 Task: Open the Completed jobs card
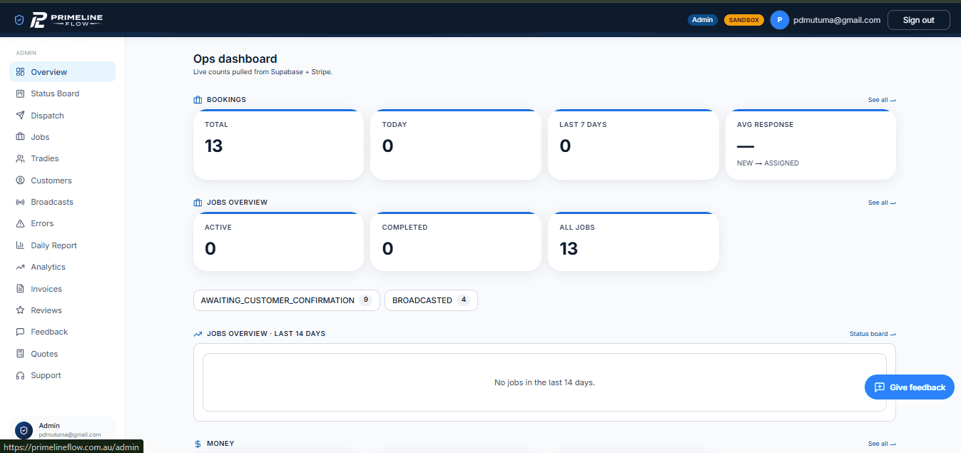455,242
